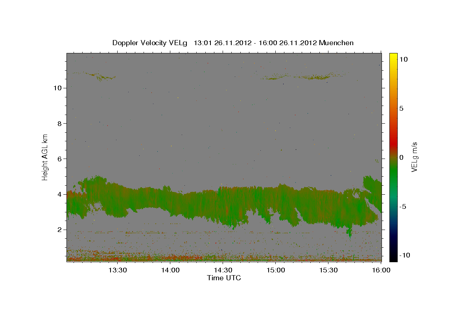The image size is (472, 314).
Task: Click the 15:30 time tick label
Action: coord(328,270)
